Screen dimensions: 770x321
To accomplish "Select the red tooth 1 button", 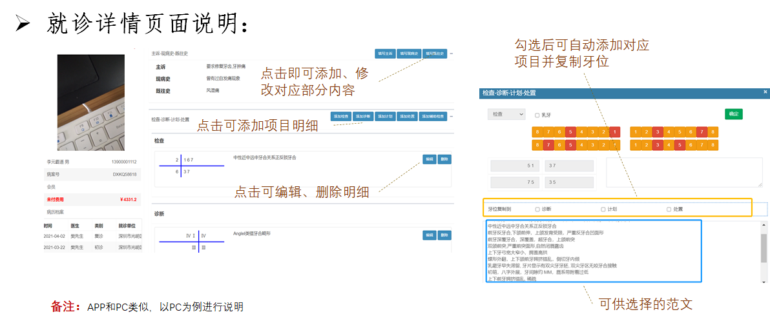I will [616, 132].
